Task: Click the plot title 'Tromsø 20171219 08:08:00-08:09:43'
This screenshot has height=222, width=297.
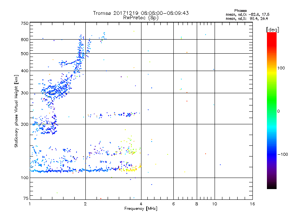Action: pyautogui.click(x=141, y=13)
